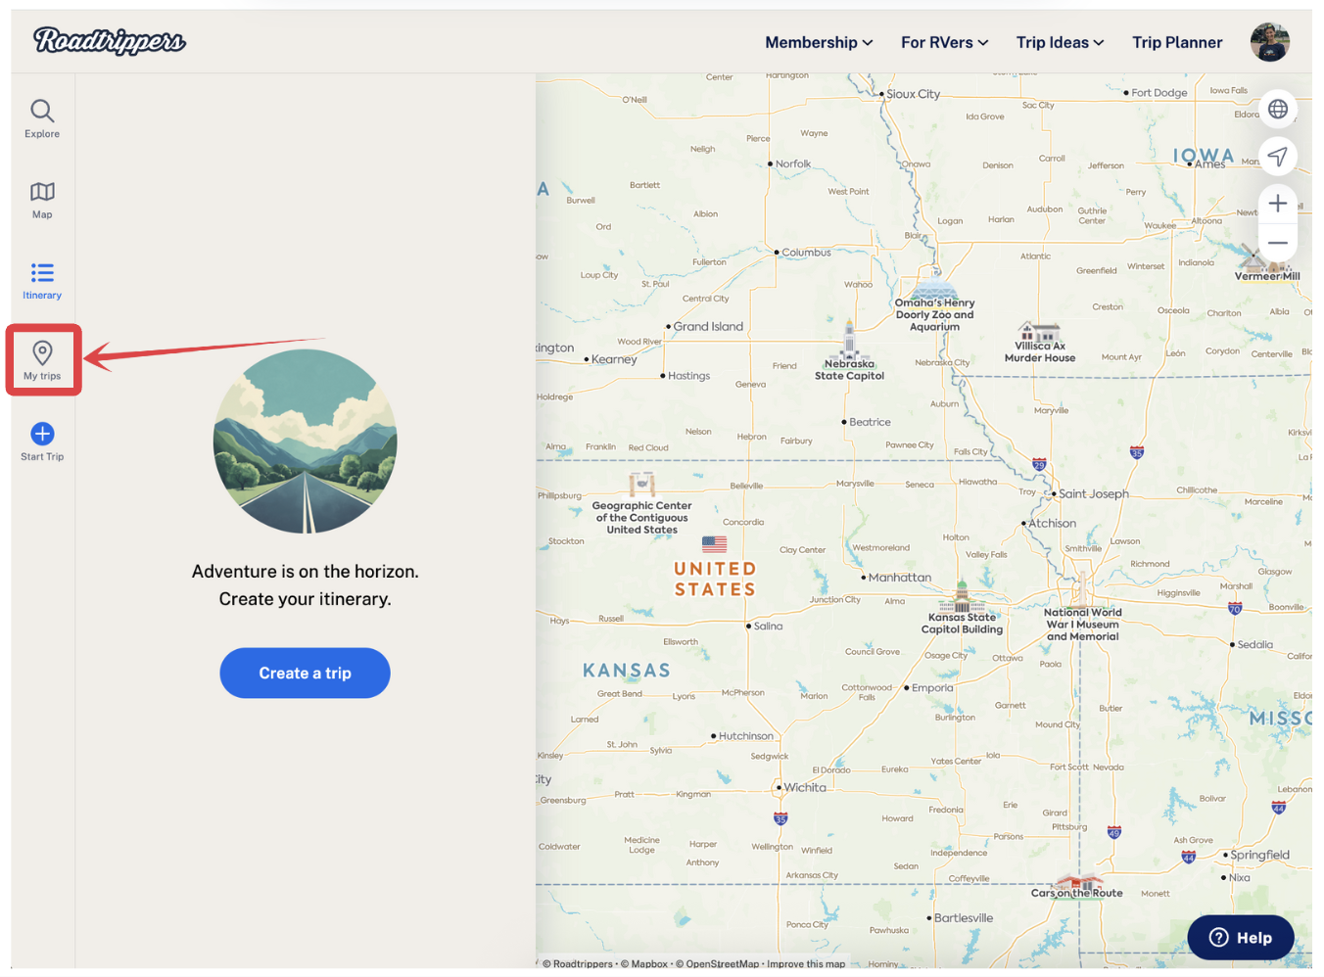Click the Beatrice city label
1324x977 pixels.
(x=870, y=422)
